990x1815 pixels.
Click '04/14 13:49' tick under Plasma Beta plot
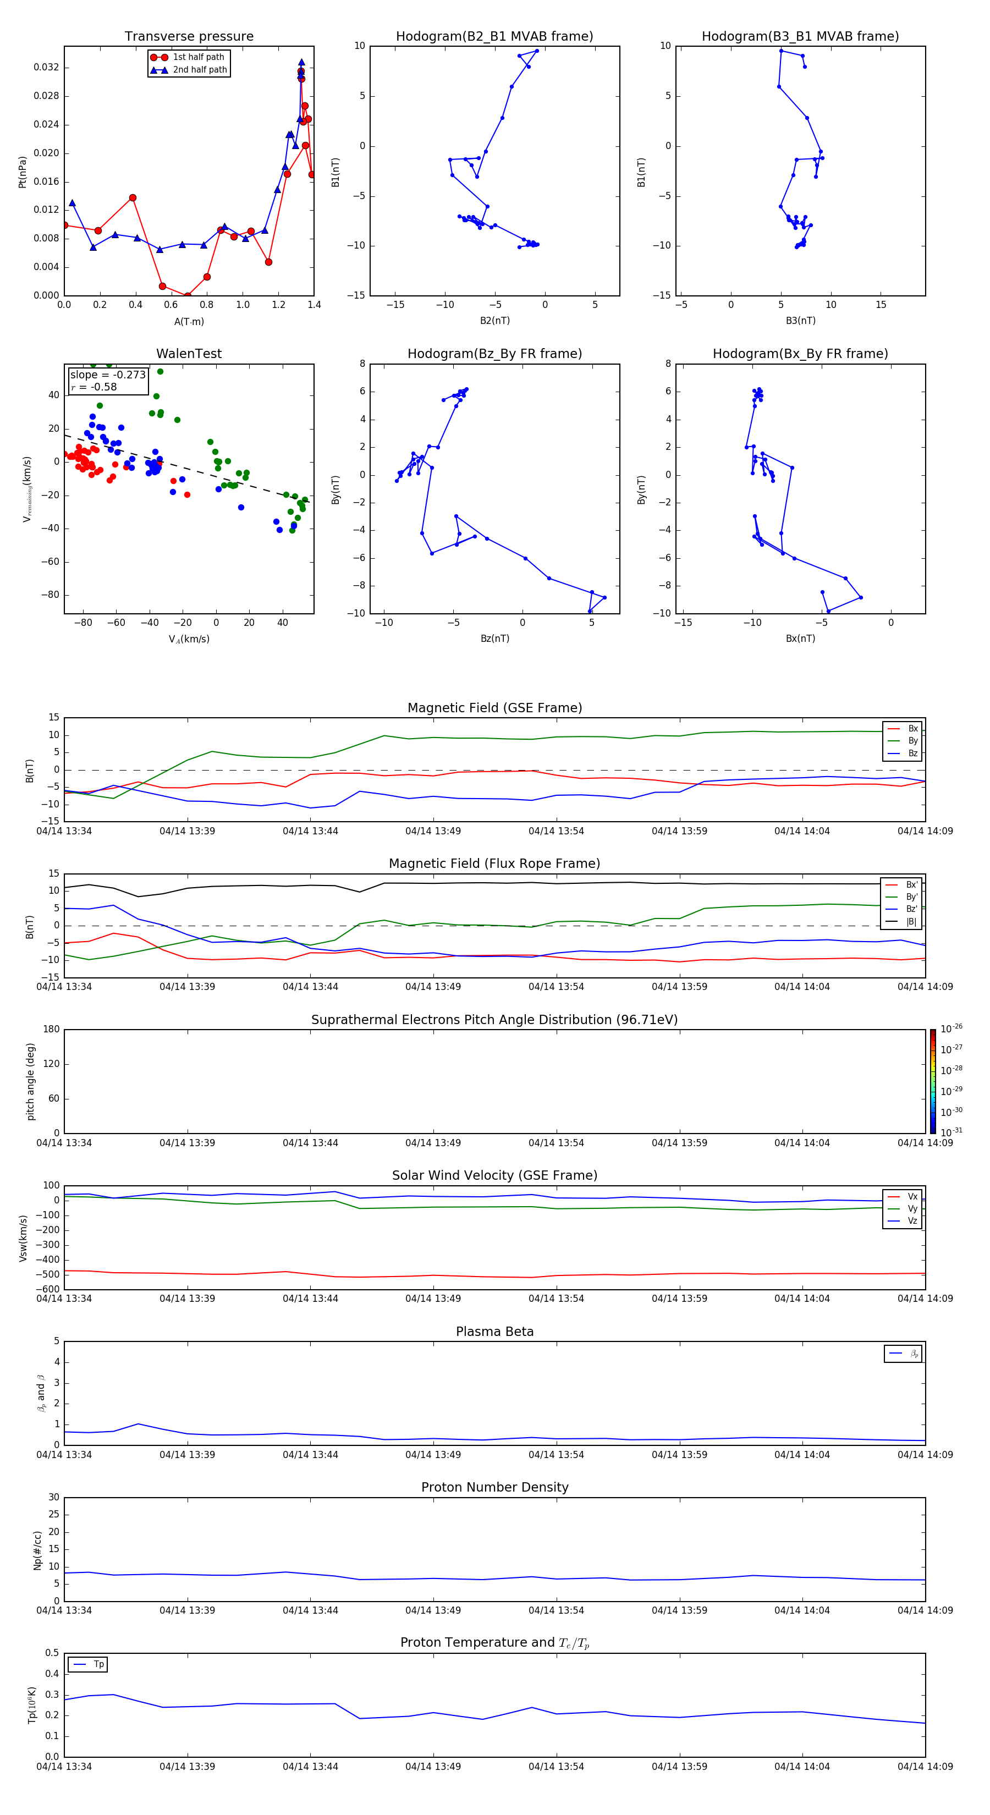click(x=433, y=1455)
